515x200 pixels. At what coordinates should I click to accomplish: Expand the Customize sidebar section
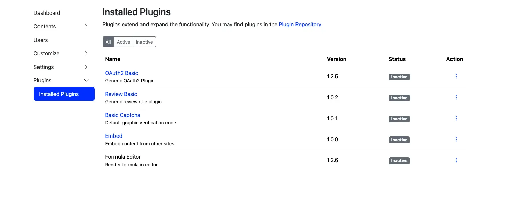86,53
